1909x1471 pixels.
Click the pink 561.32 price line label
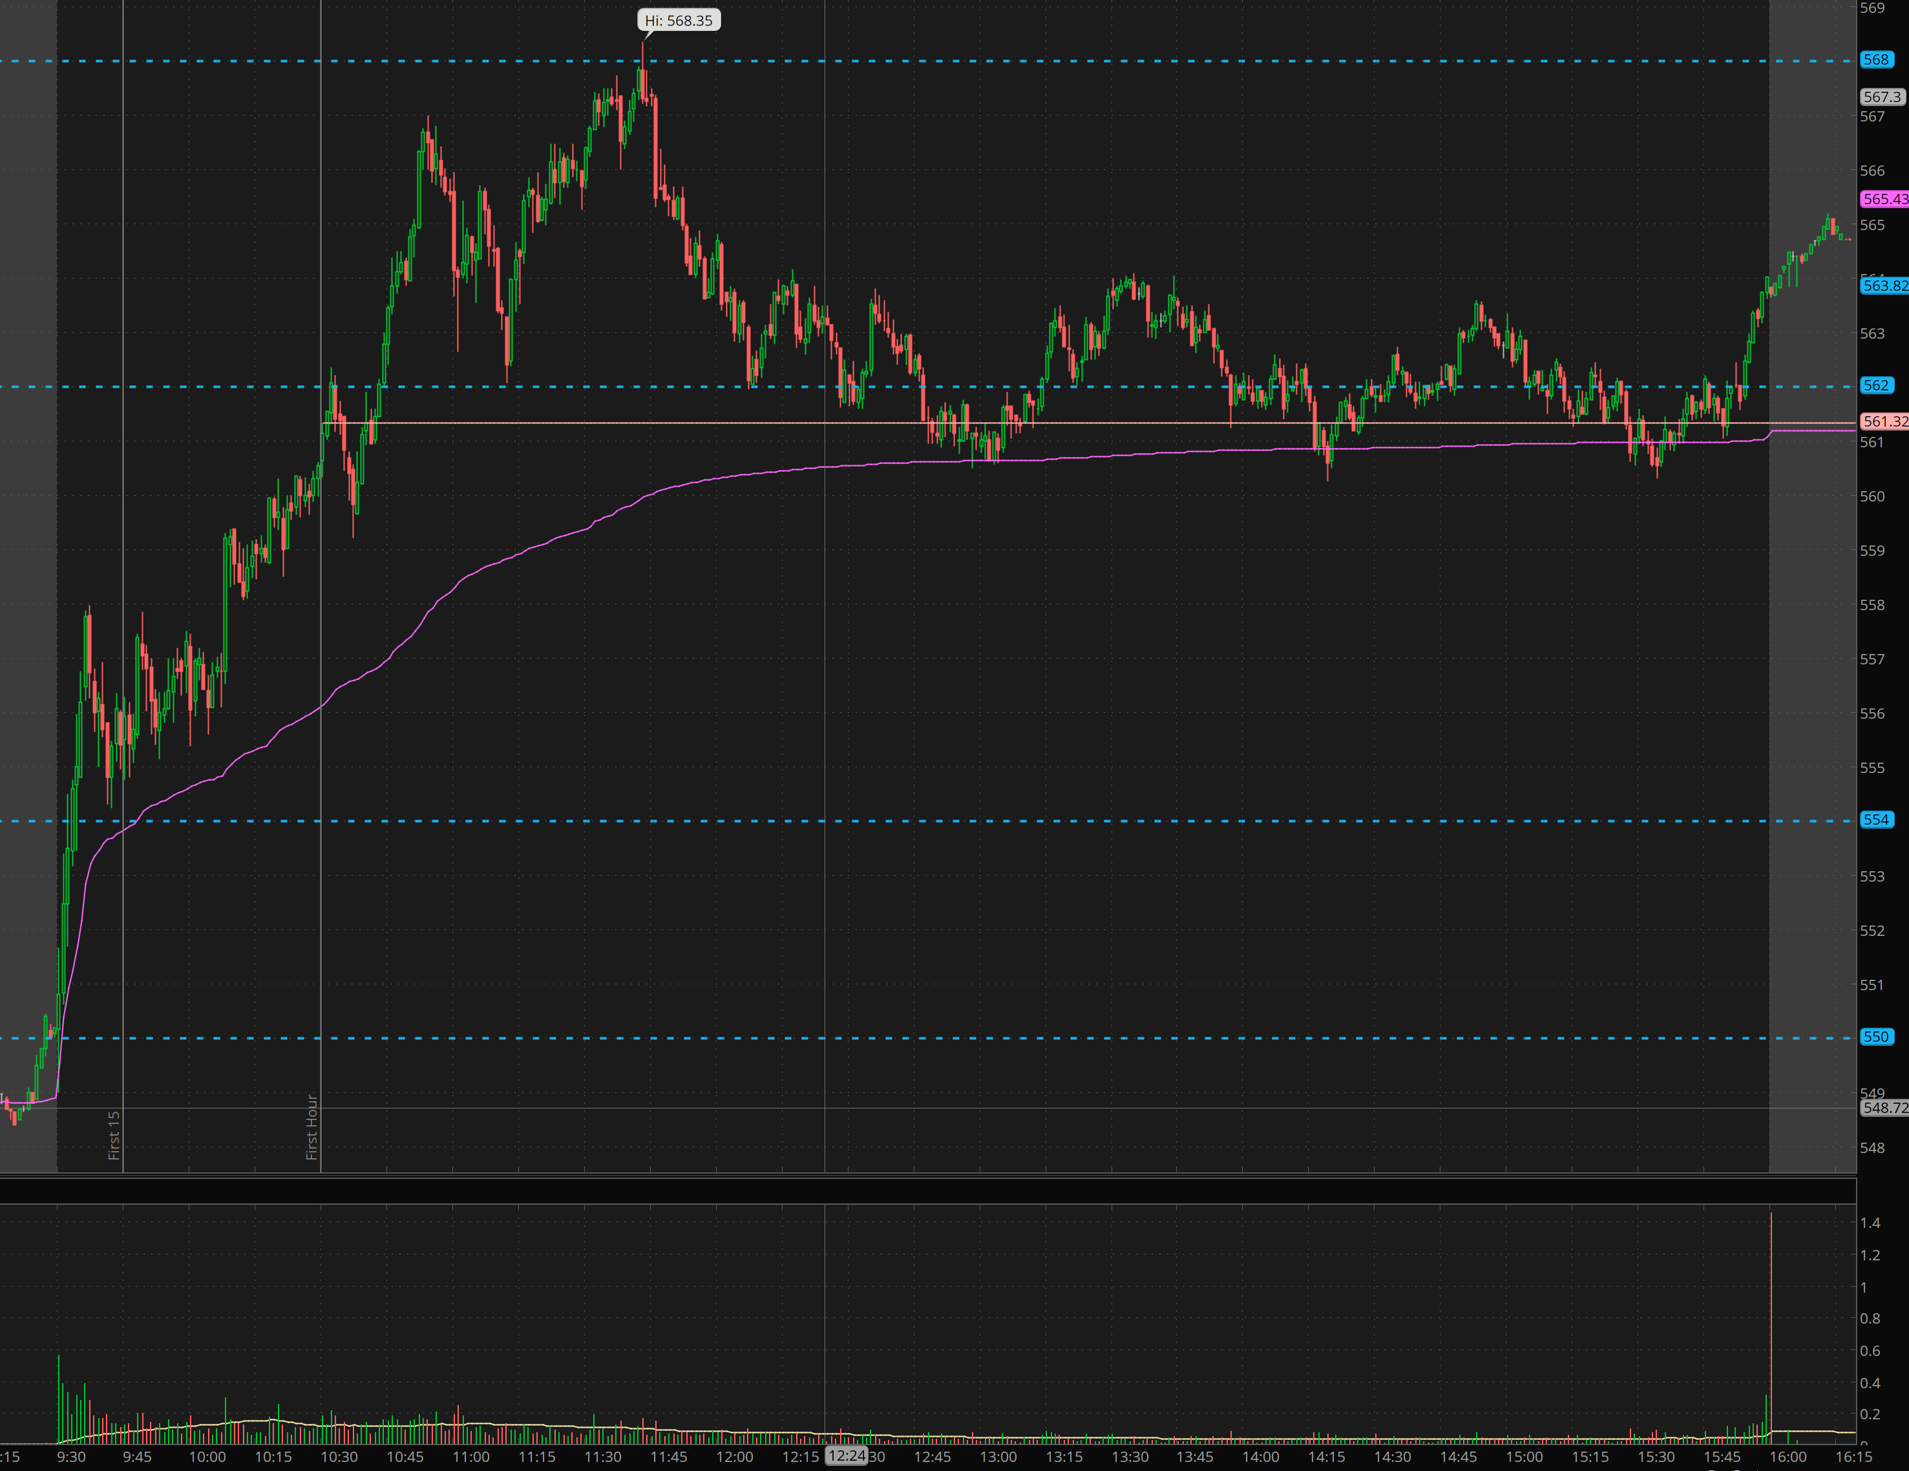(1884, 421)
